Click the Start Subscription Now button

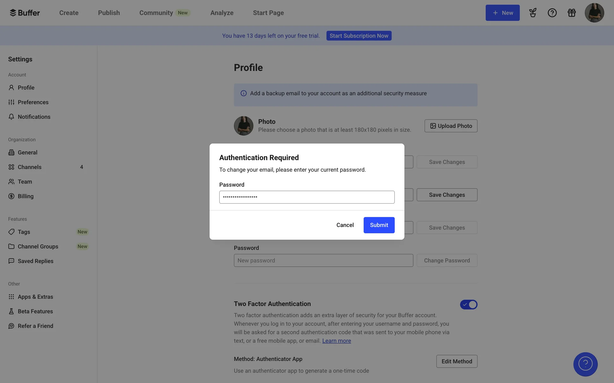click(359, 36)
